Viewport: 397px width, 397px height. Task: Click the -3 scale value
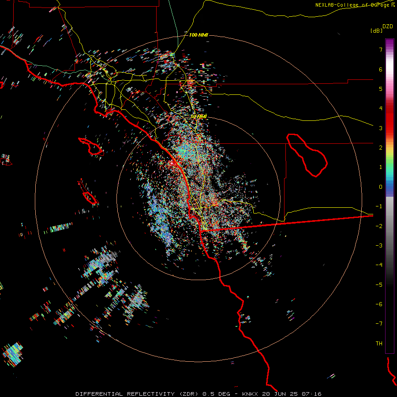(x=379, y=246)
